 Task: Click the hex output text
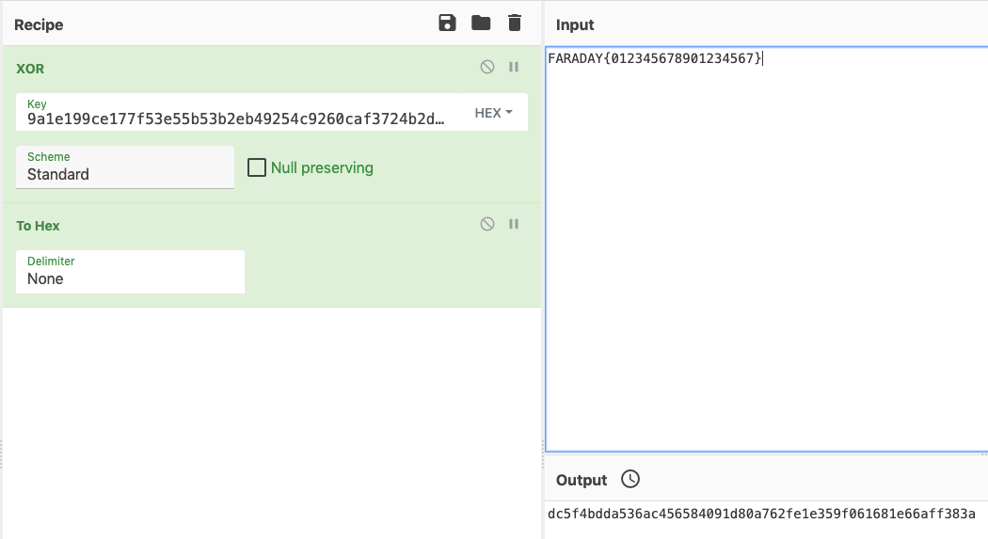(x=761, y=514)
